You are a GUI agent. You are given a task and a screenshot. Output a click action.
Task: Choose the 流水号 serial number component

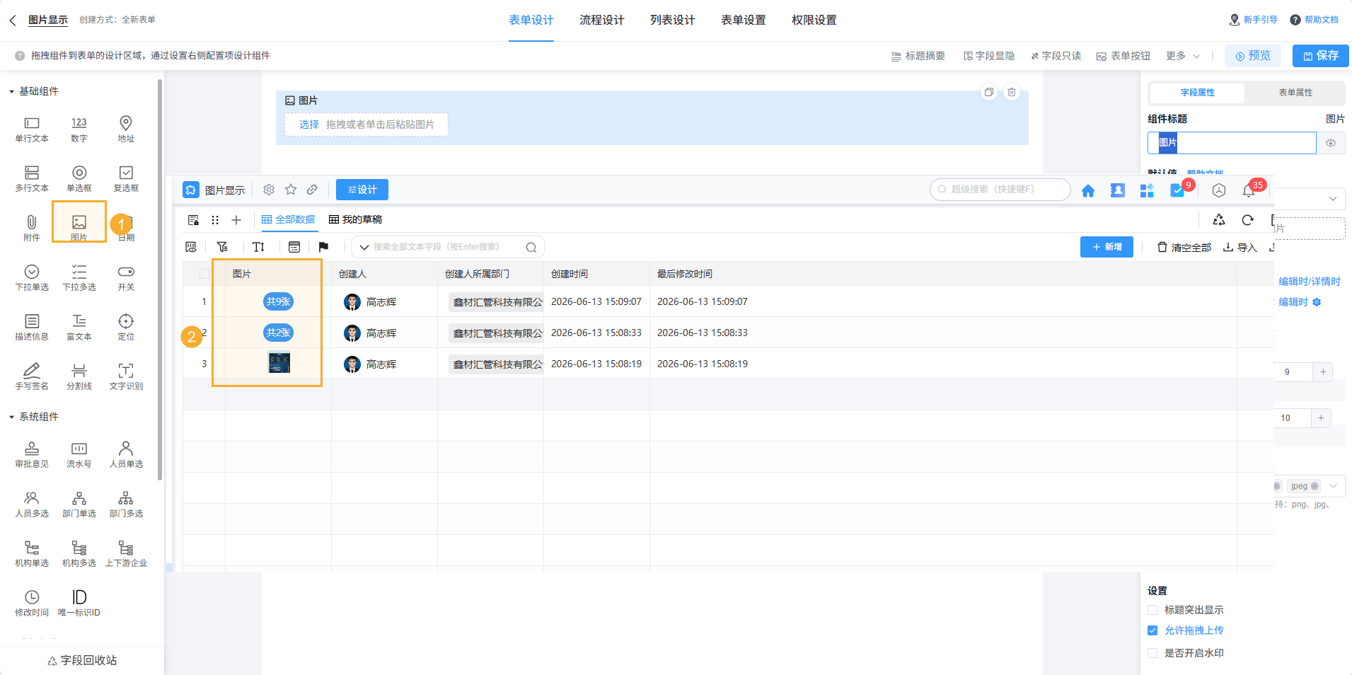[79, 454]
